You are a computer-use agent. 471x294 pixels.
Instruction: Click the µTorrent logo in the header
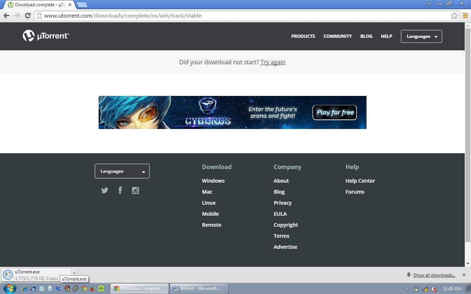point(46,36)
